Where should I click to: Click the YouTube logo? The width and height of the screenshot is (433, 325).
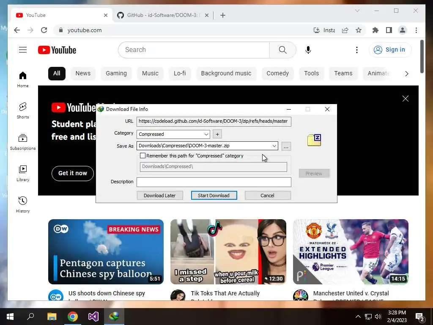click(x=57, y=50)
